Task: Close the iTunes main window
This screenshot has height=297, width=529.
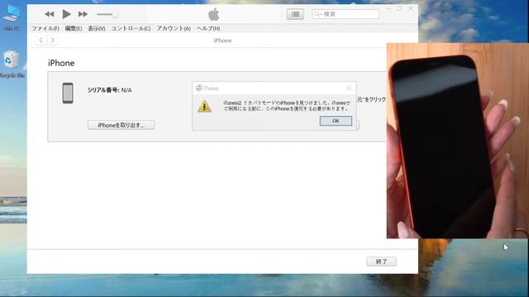Action: pos(411,8)
